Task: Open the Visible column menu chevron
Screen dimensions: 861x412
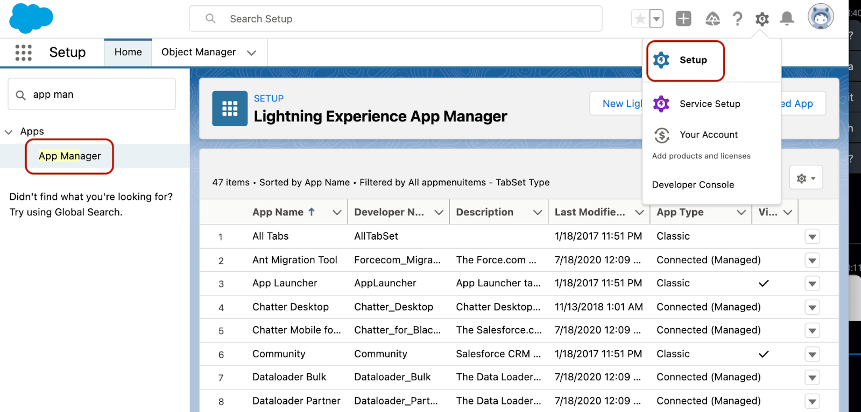Action: [x=788, y=212]
